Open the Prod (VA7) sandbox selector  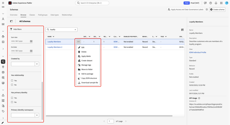pyautogui.click(x=191, y=3)
